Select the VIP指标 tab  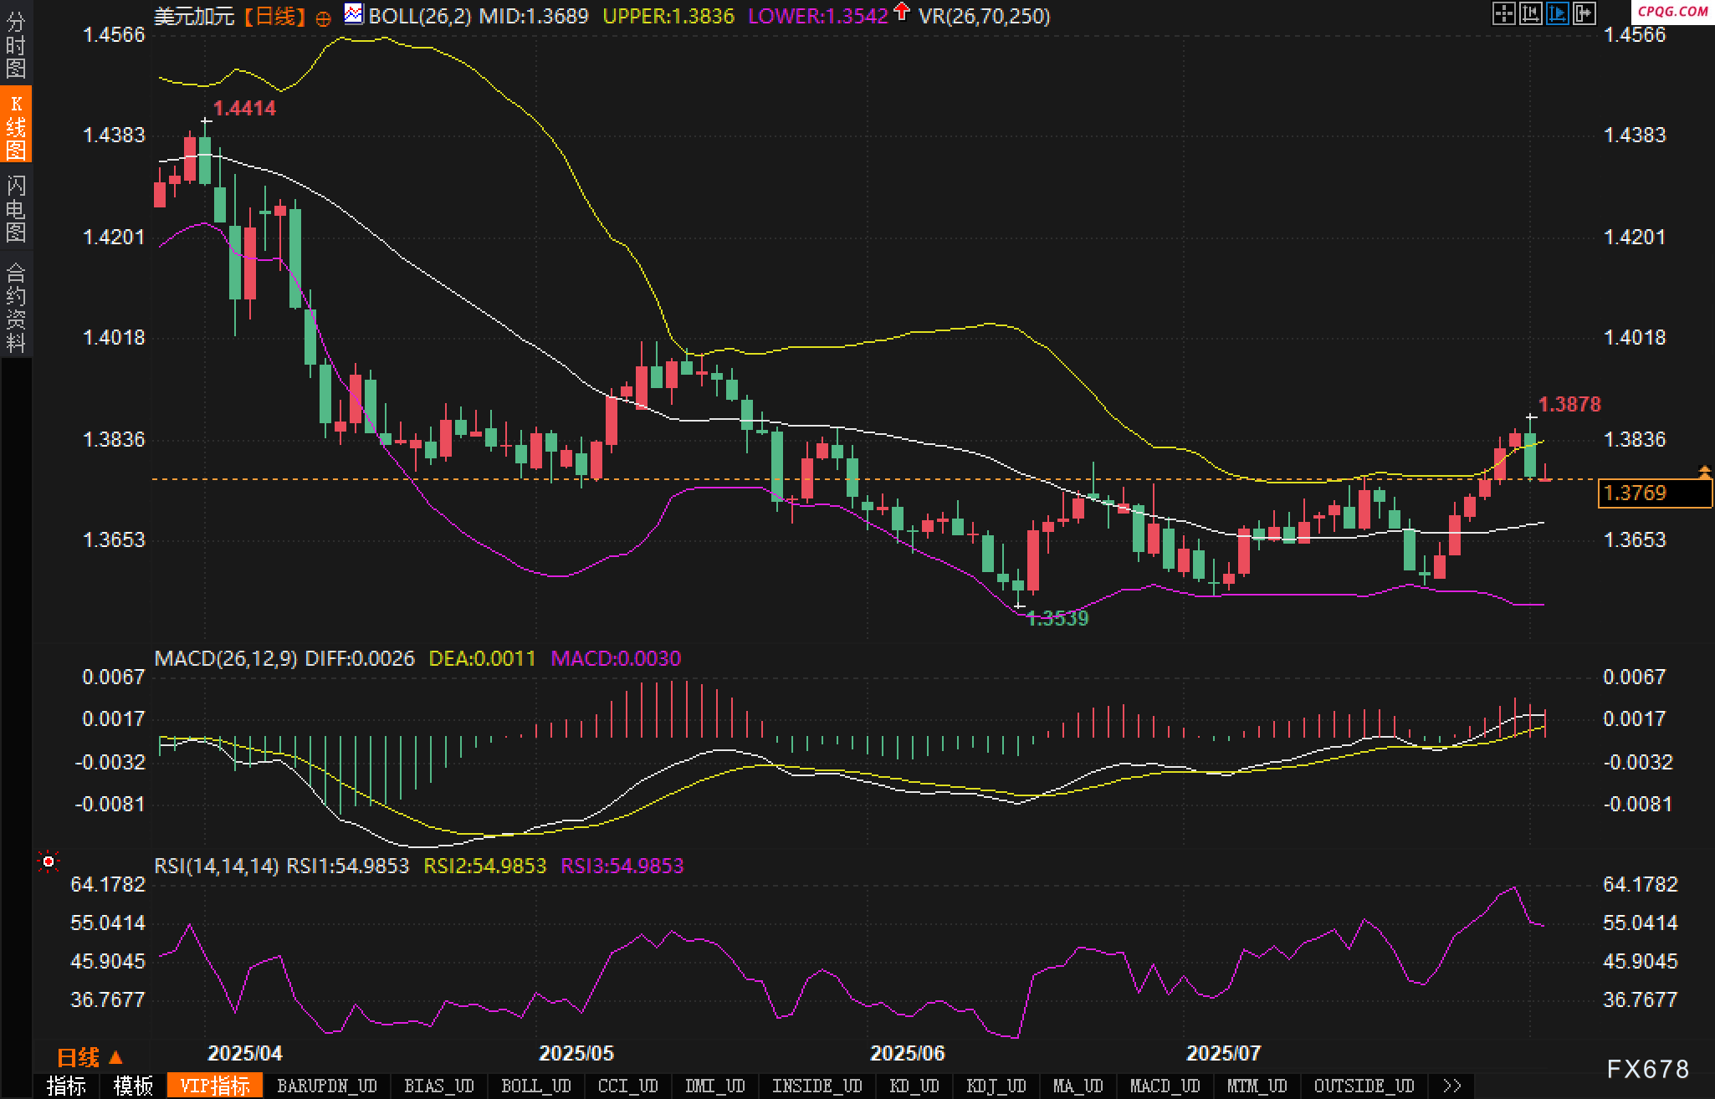pos(215,1086)
